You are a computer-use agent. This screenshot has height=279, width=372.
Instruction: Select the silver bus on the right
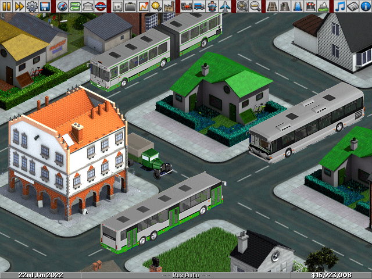[x=306, y=123]
